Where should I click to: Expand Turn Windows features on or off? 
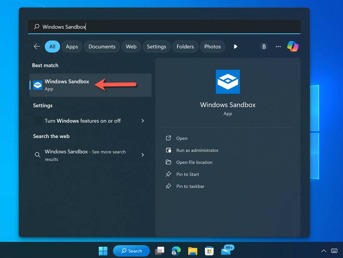tap(143, 121)
